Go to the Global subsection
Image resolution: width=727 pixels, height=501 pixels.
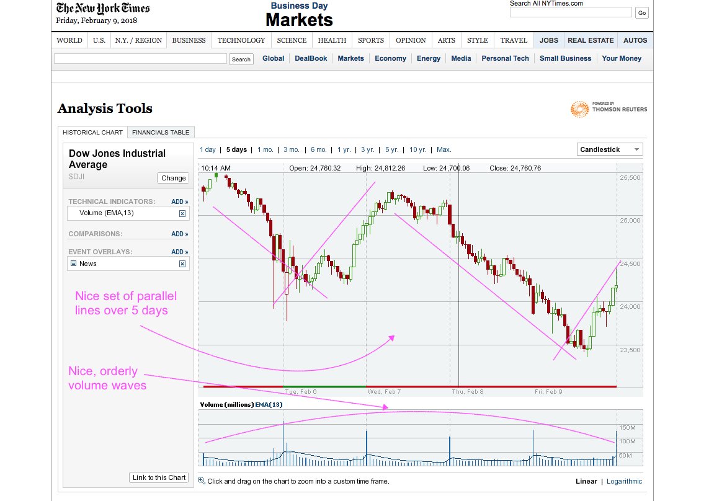point(273,58)
